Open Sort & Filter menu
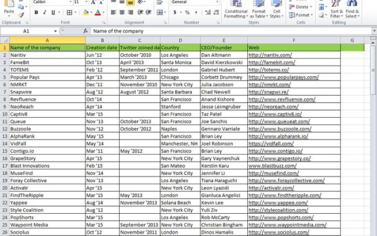The width and height of the screenshot is (377, 236). pos(337,9)
